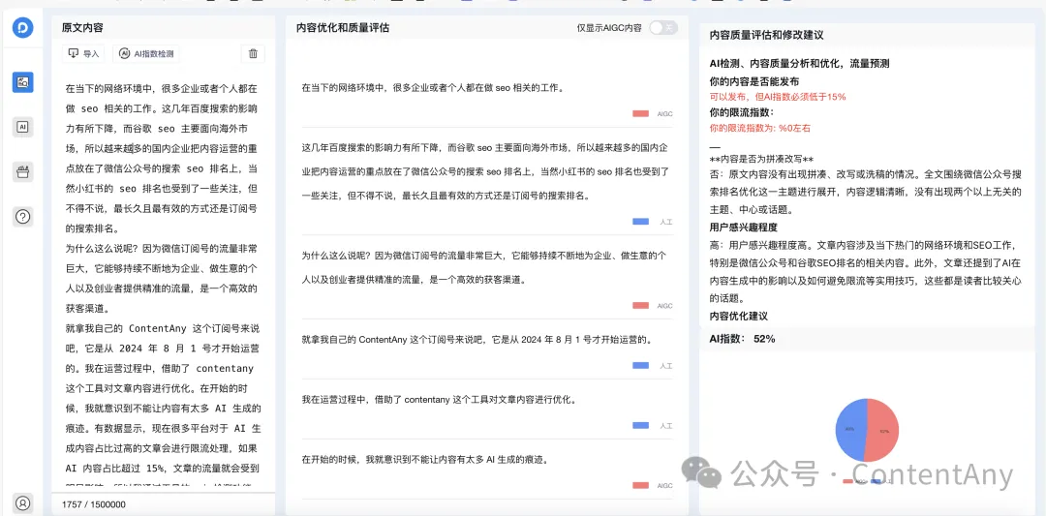Click the AI指数 52% result bar
This screenshot has width=1046, height=516.
tap(743, 339)
